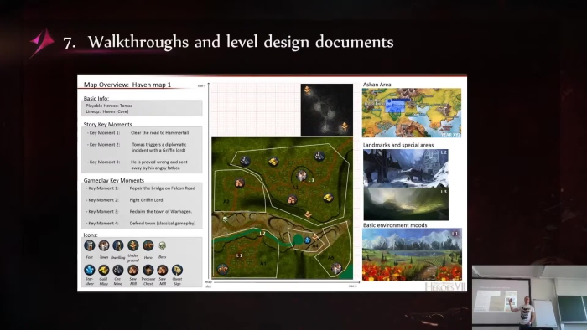
Task: Click the Gold Mine legend icon
Action: tap(104, 270)
